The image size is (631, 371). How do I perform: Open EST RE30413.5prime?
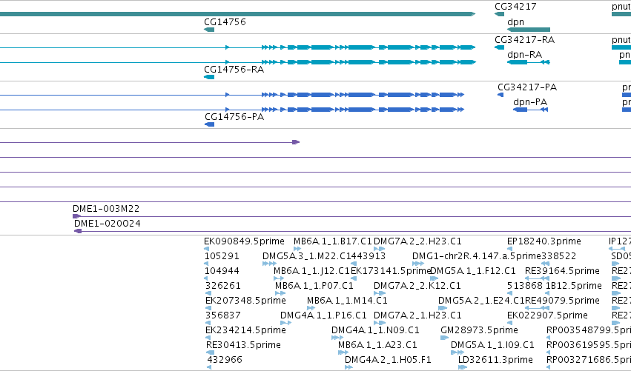[x=243, y=345]
